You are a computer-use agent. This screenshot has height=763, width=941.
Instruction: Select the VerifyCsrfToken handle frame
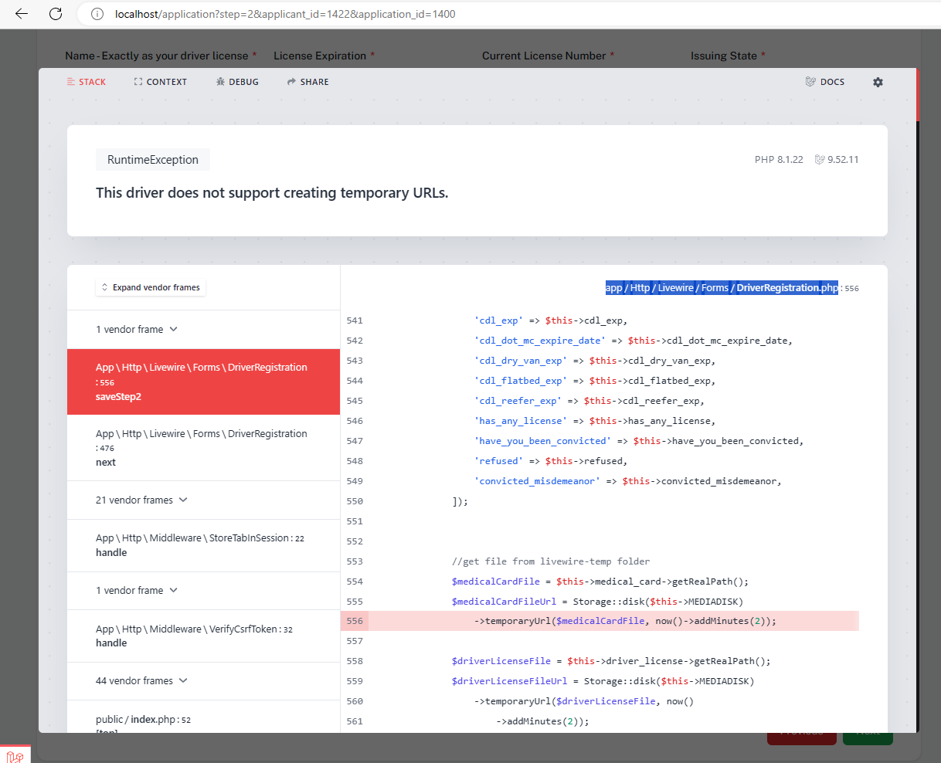tap(203, 636)
